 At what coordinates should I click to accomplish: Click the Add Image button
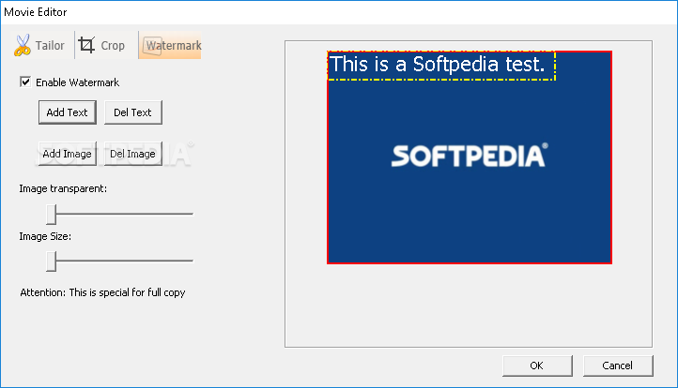pos(67,154)
